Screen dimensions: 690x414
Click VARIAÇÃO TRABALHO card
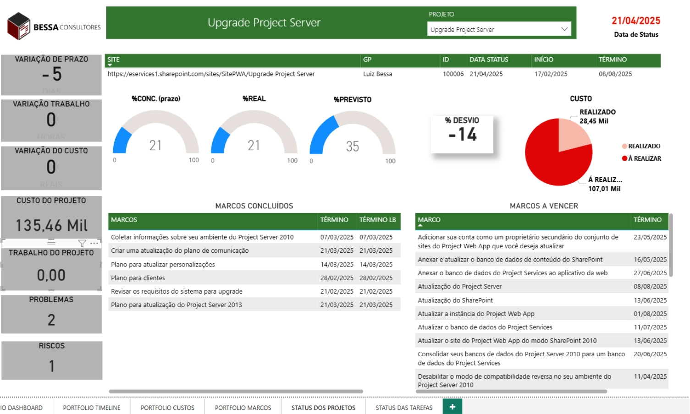tap(51, 120)
